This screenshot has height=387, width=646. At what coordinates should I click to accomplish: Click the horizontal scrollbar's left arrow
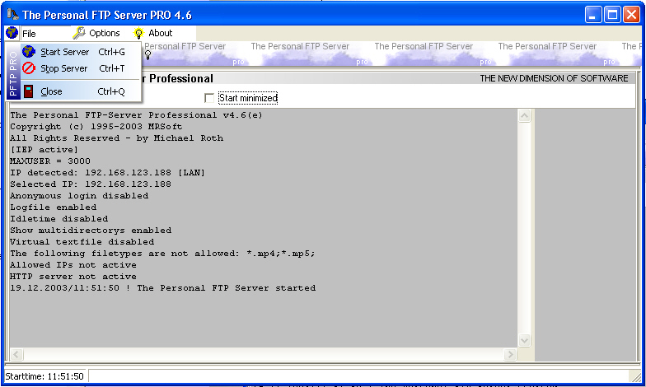tap(16, 354)
